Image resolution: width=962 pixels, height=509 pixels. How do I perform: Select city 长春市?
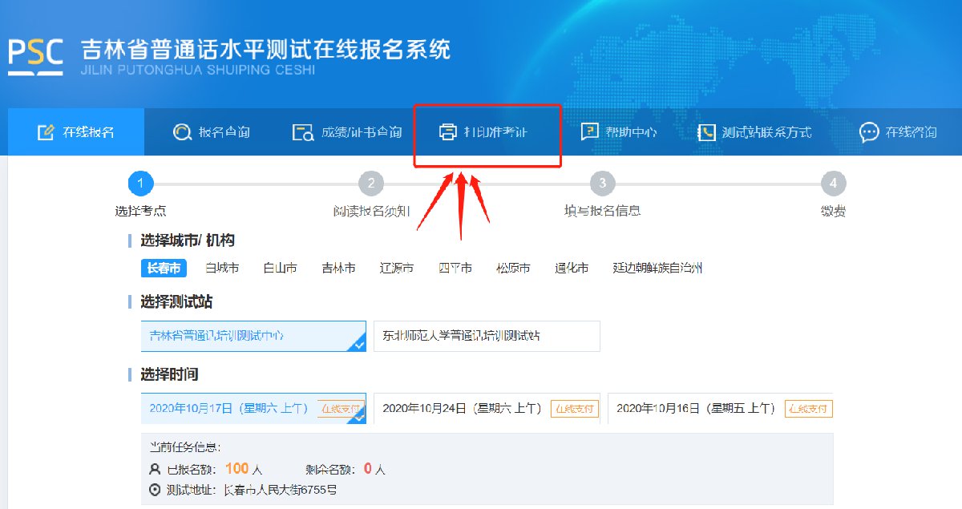[164, 269]
